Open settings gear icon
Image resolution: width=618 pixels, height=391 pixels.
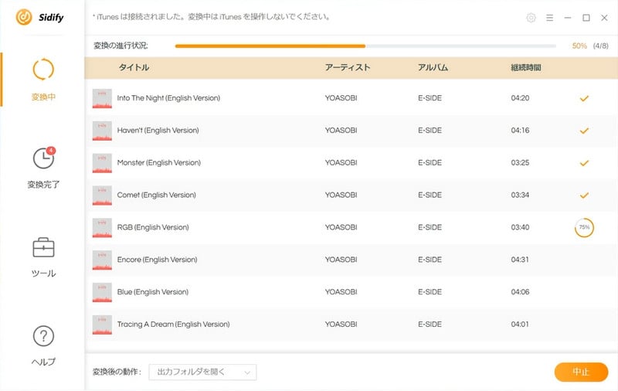click(531, 18)
